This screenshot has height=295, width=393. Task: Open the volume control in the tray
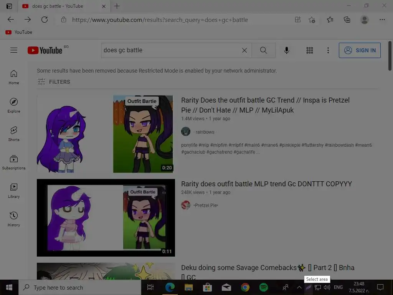click(x=327, y=287)
